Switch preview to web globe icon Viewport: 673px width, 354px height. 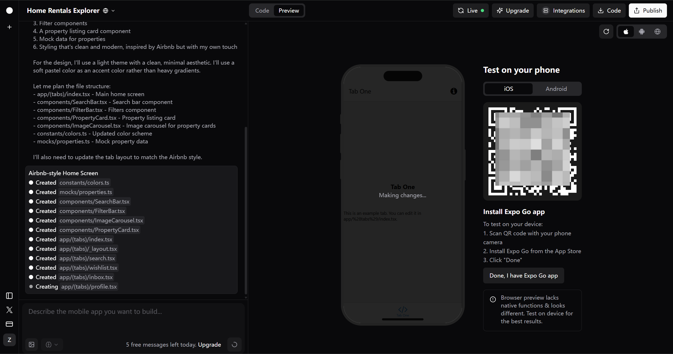(x=657, y=32)
